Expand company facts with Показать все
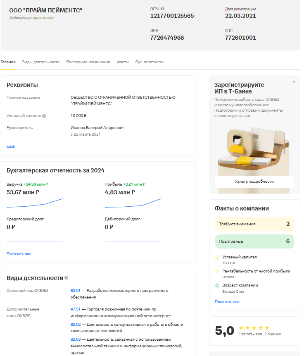This screenshot has height=356, width=304. pyautogui.click(x=227, y=302)
